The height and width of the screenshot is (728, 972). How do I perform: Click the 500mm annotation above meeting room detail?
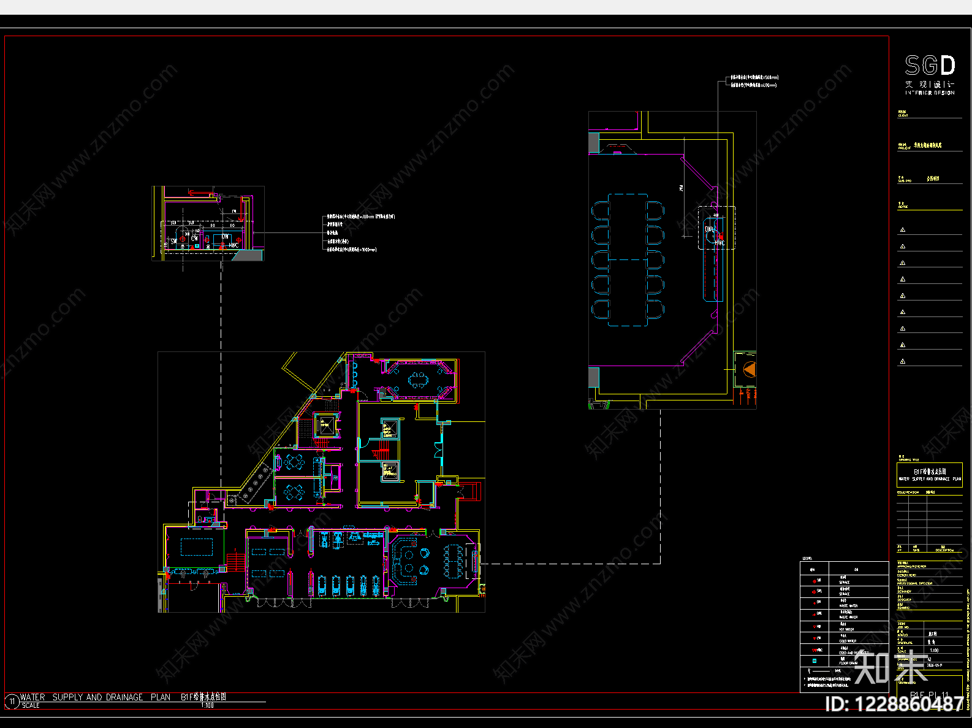click(754, 78)
